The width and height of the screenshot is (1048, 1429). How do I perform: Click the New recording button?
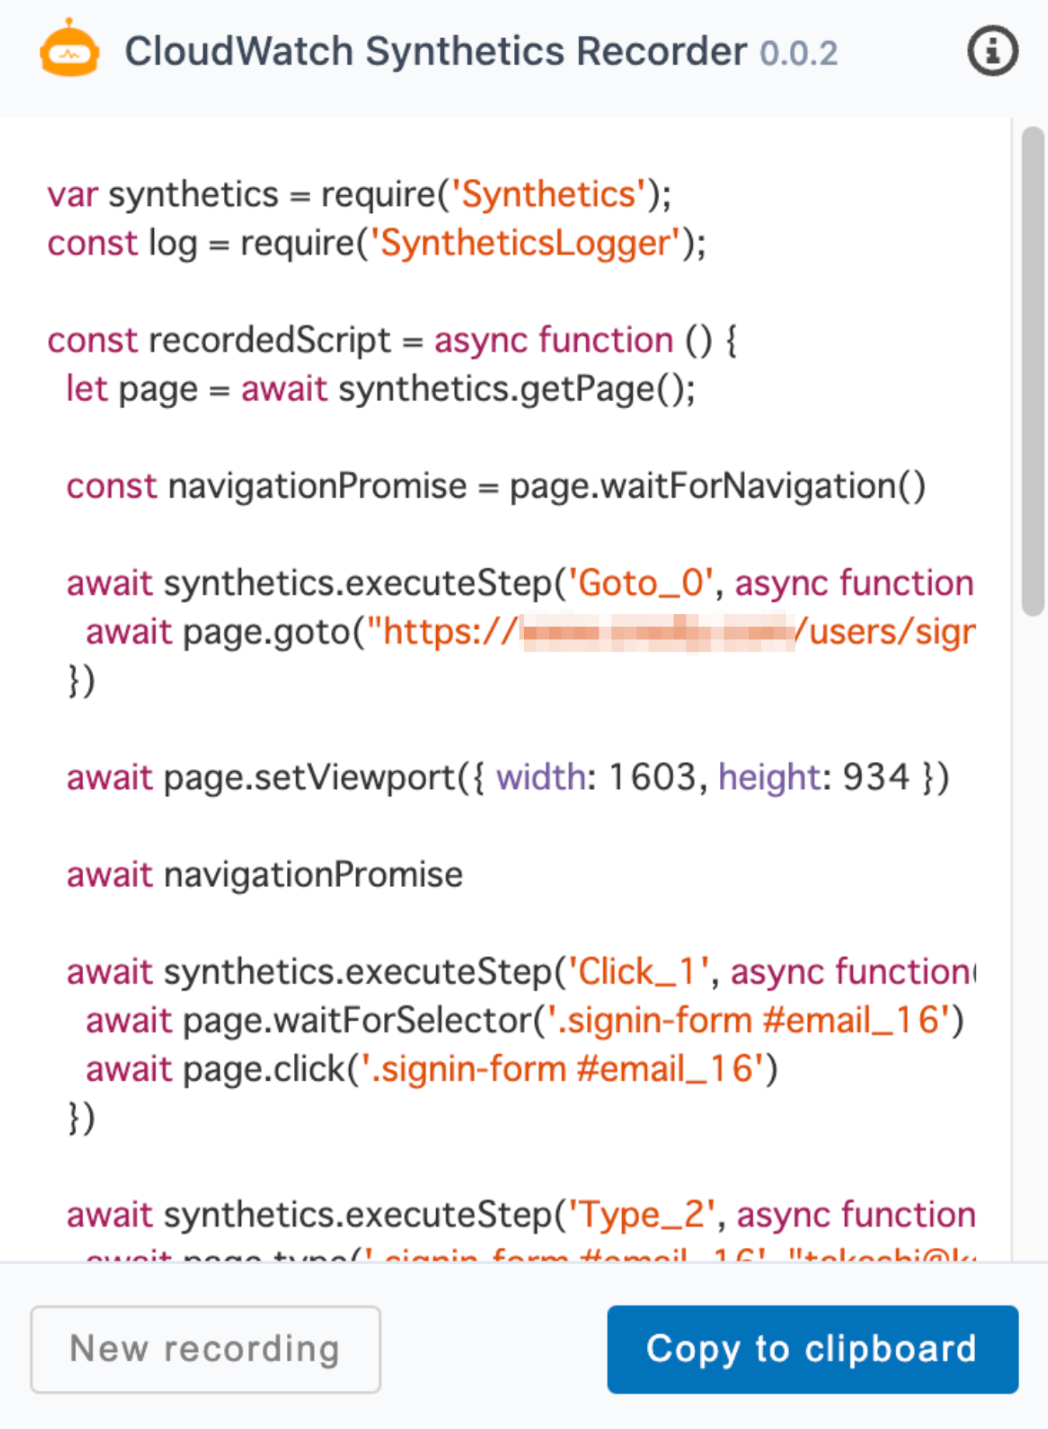coord(205,1349)
